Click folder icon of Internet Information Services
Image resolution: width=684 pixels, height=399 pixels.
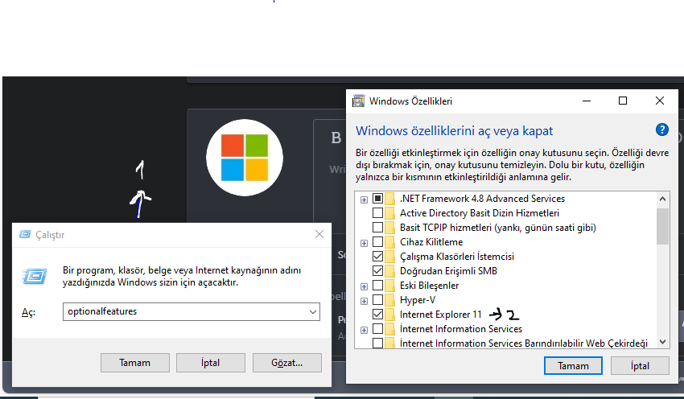coord(390,329)
